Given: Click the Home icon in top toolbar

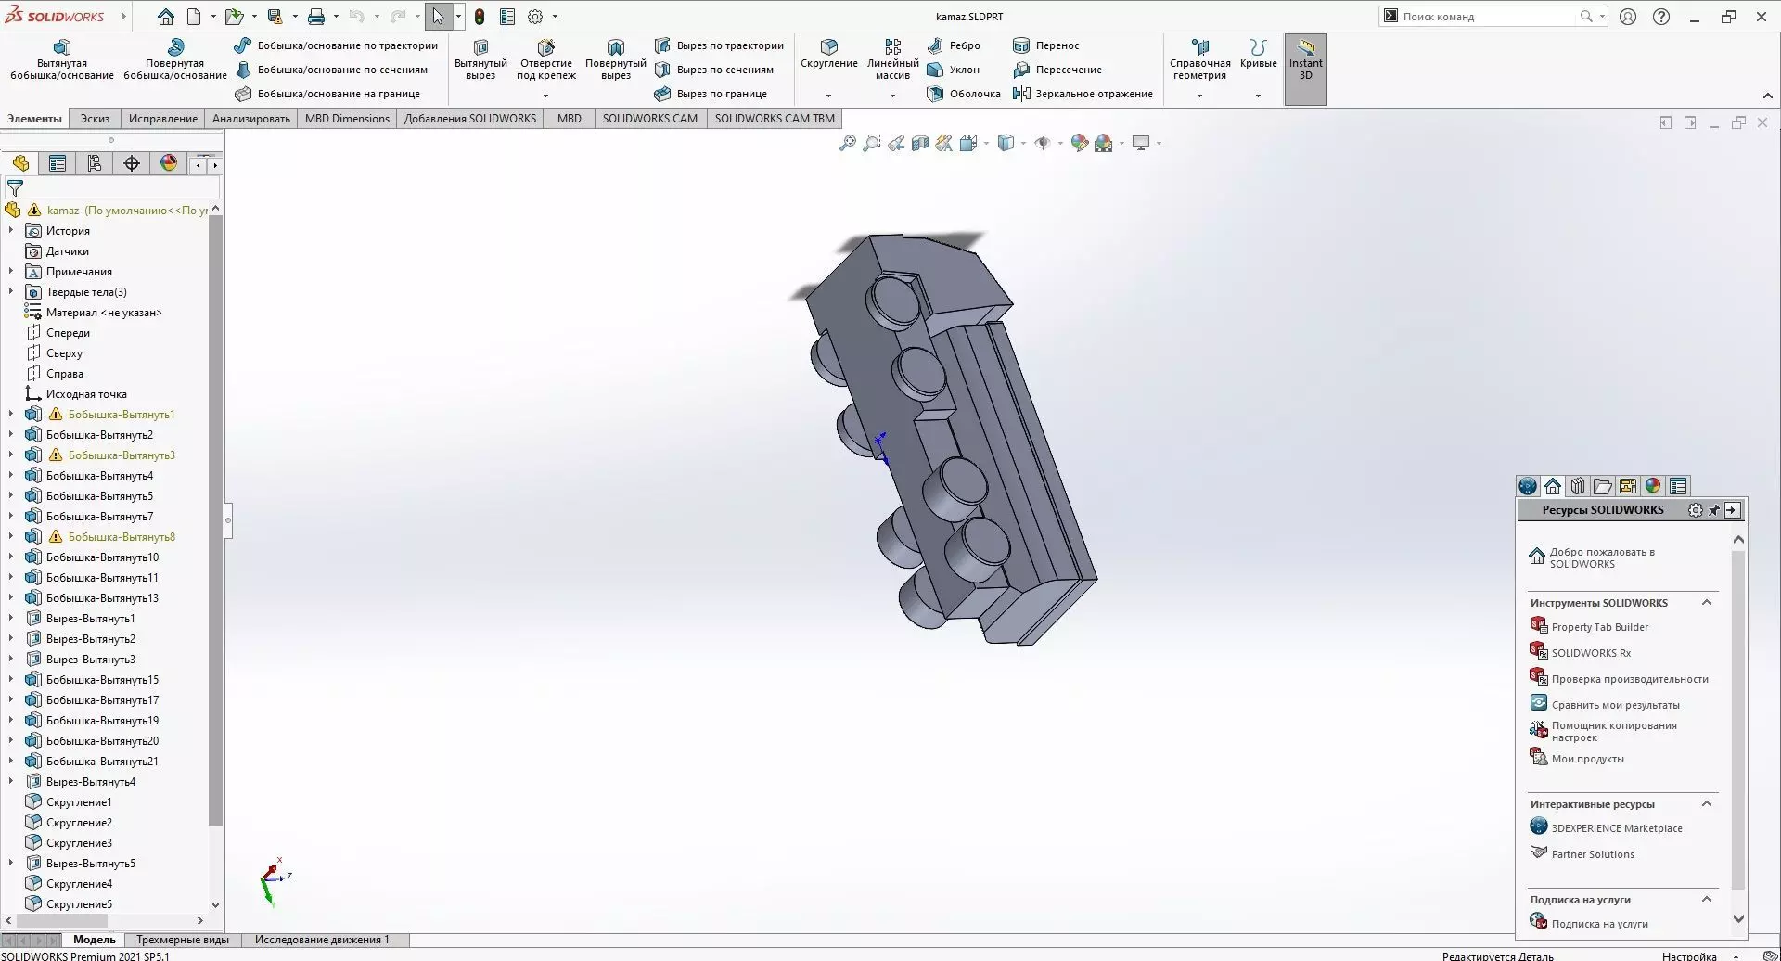Looking at the screenshot, I should click(165, 17).
